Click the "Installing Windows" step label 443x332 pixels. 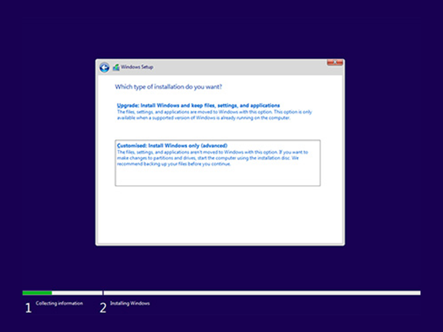tap(130, 303)
